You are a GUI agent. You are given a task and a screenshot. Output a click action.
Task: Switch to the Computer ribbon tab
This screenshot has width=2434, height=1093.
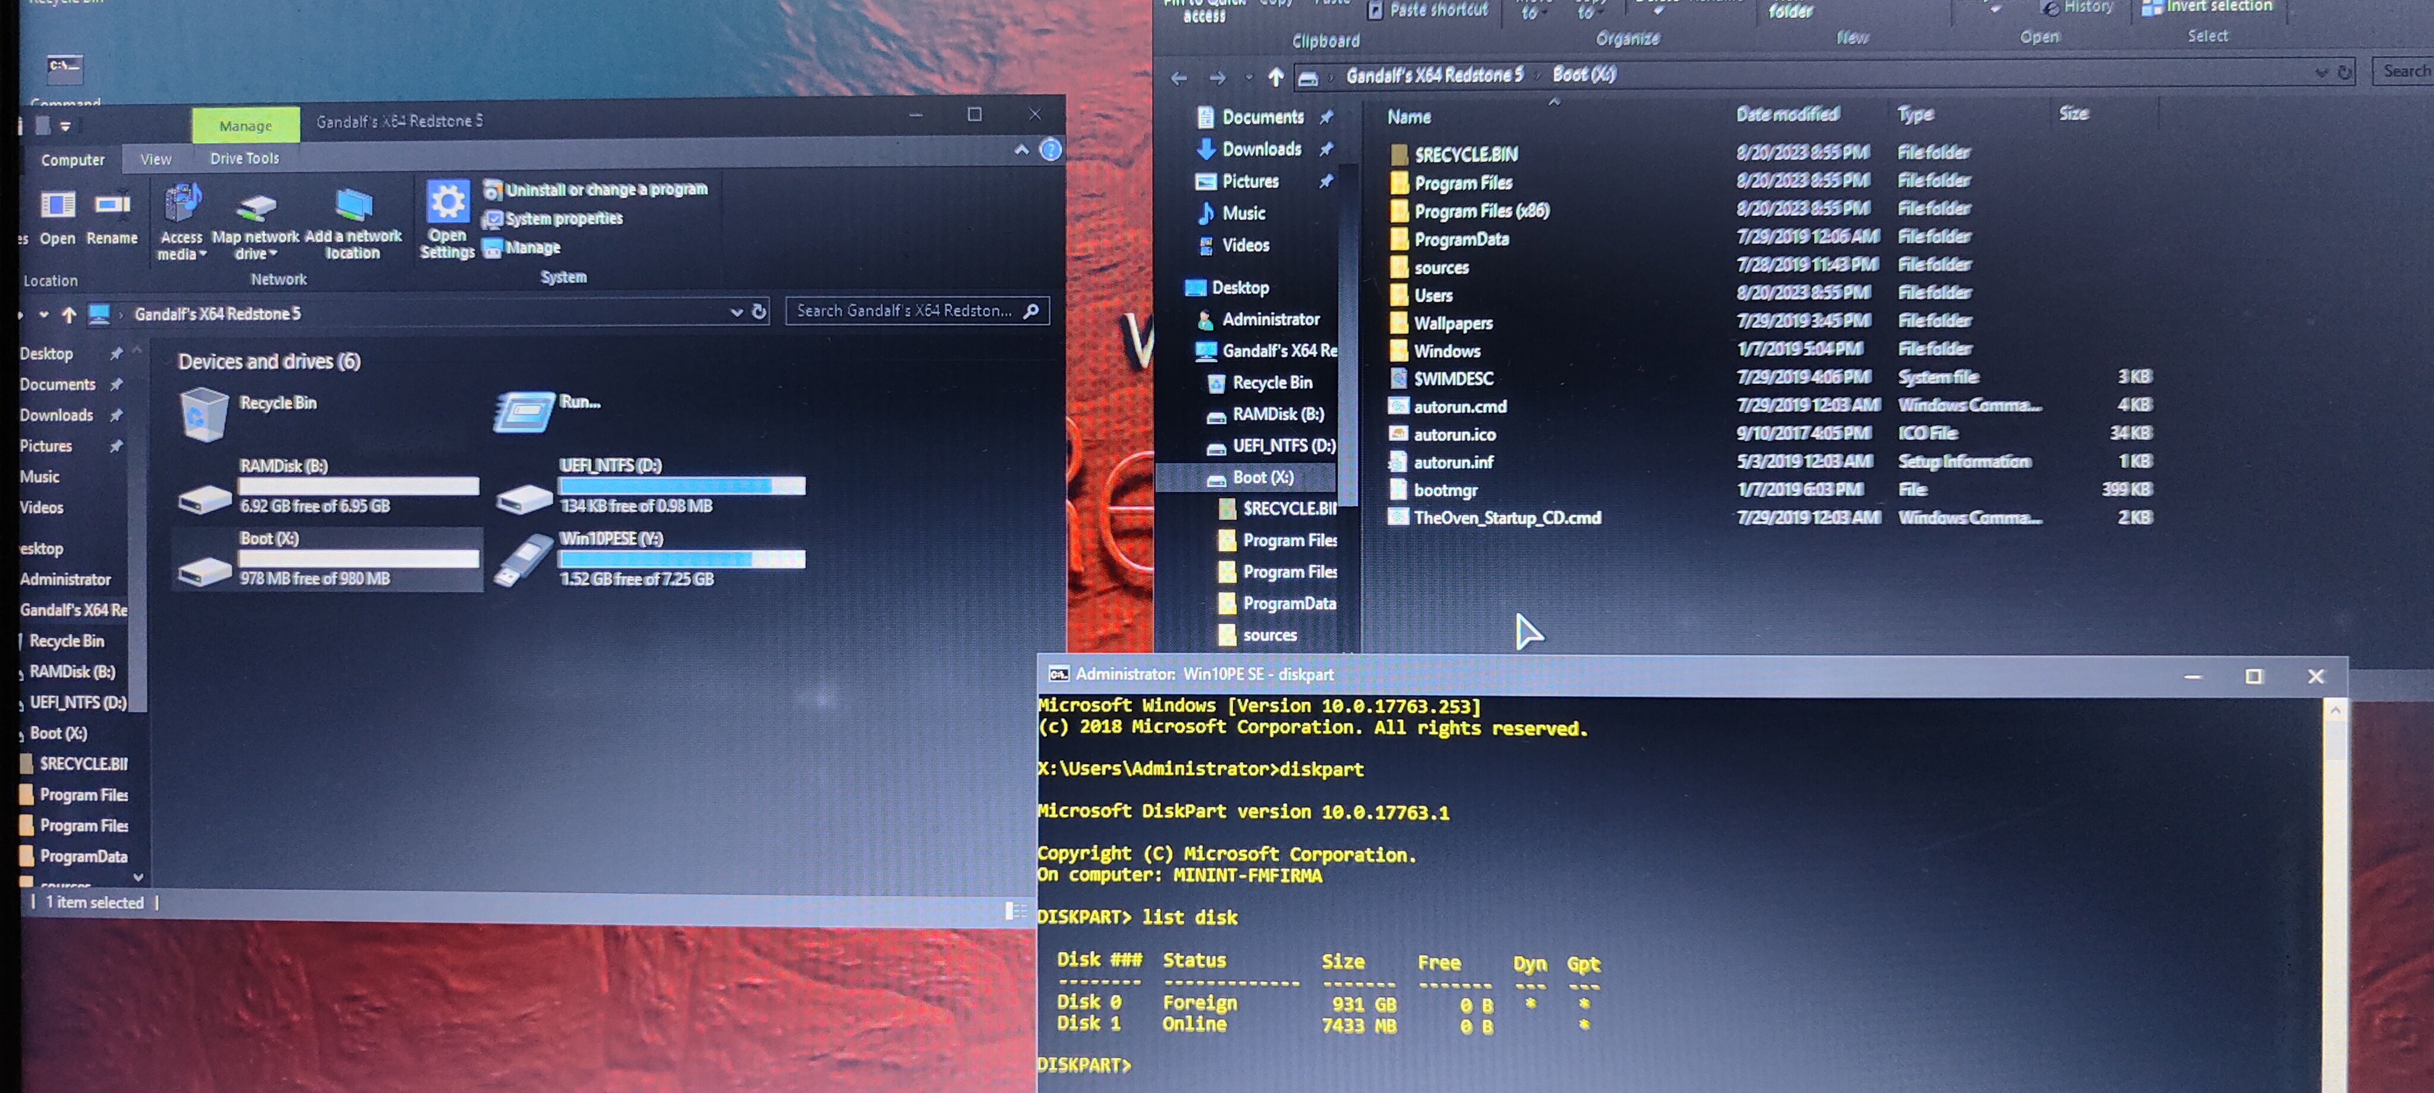(x=72, y=160)
